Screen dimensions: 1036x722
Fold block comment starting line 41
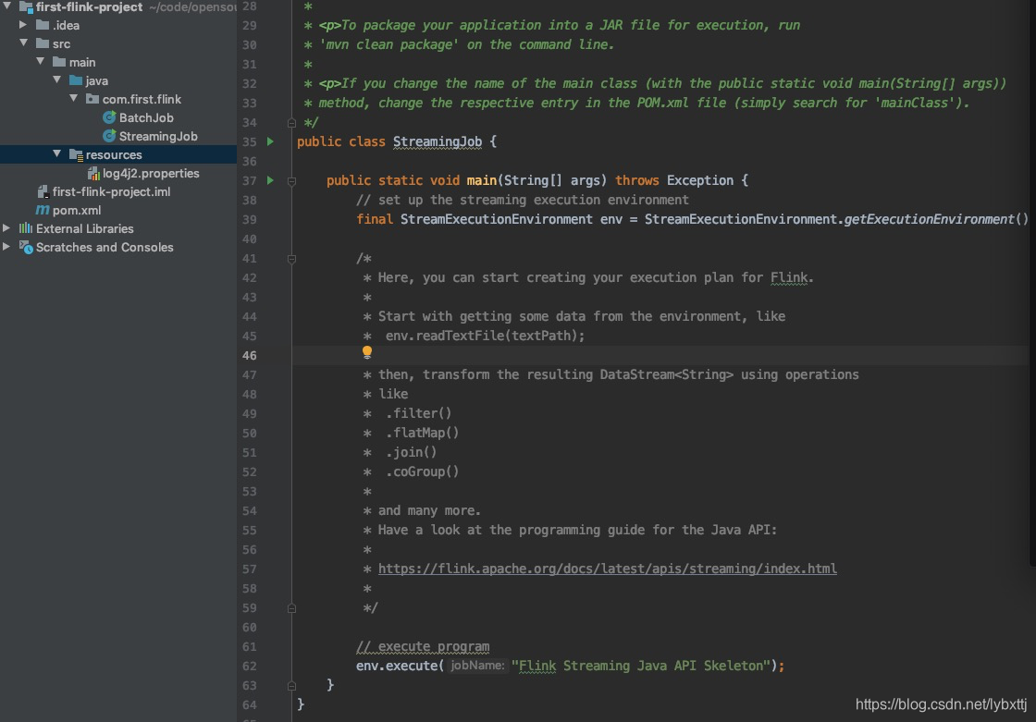pos(291,259)
